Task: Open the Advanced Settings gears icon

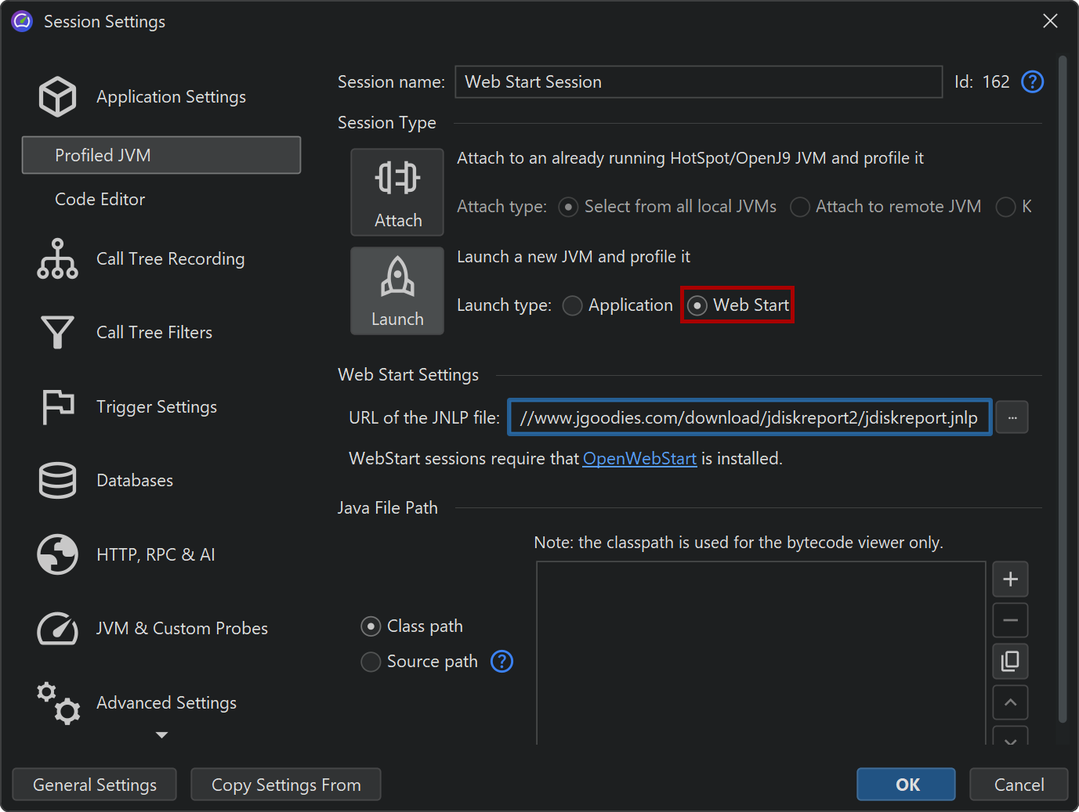Action: point(57,703)
